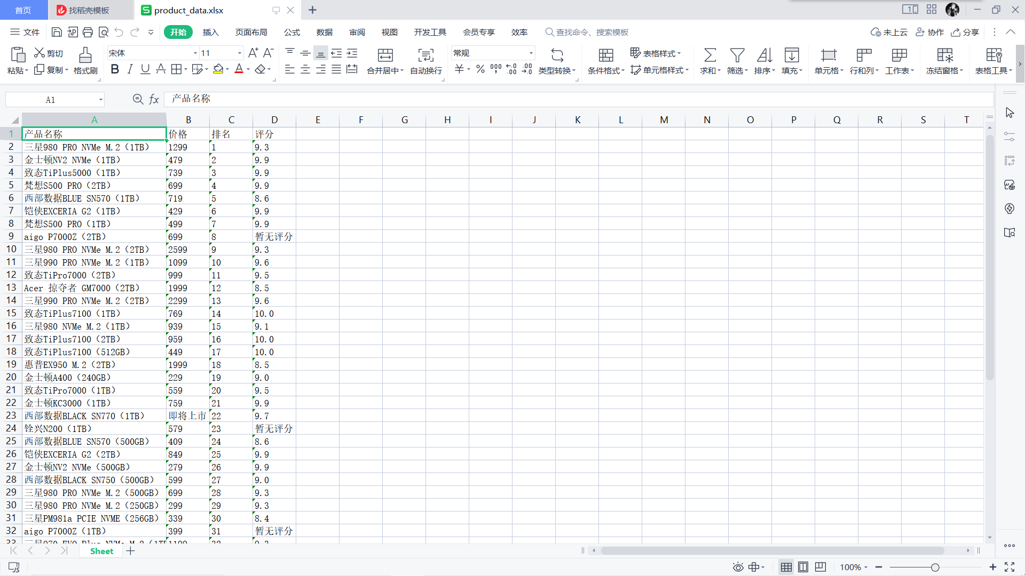
Task: Select the Sheet tab at the bottom
Action: click(x=101, y=551)
